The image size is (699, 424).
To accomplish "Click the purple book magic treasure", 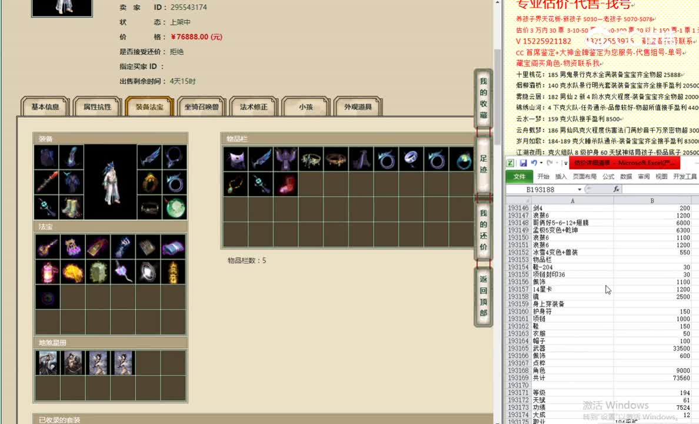I will [173, 247].
